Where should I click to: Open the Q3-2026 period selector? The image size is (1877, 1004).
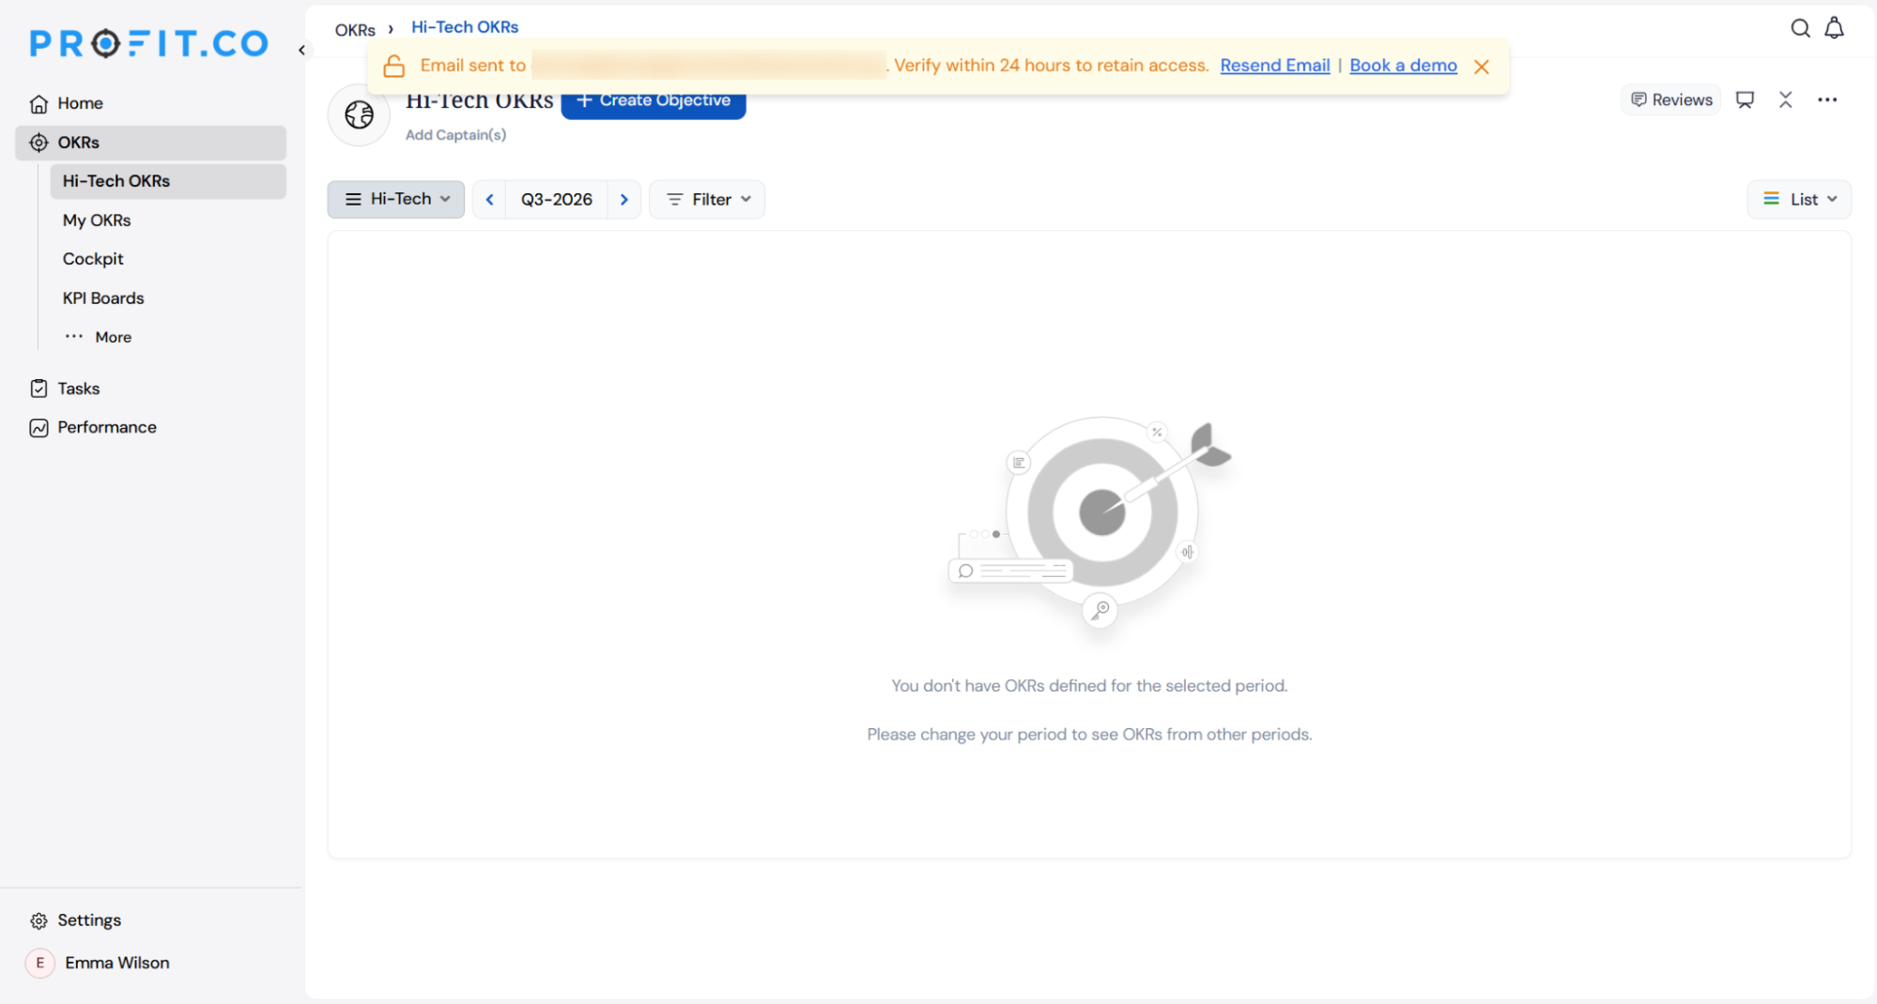(557, 199)
